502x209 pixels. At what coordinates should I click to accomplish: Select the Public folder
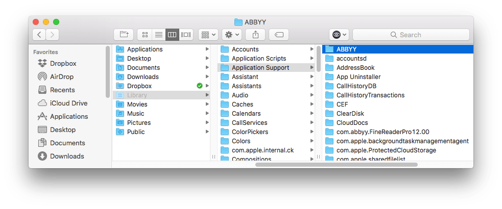click(x=162, y=132)
